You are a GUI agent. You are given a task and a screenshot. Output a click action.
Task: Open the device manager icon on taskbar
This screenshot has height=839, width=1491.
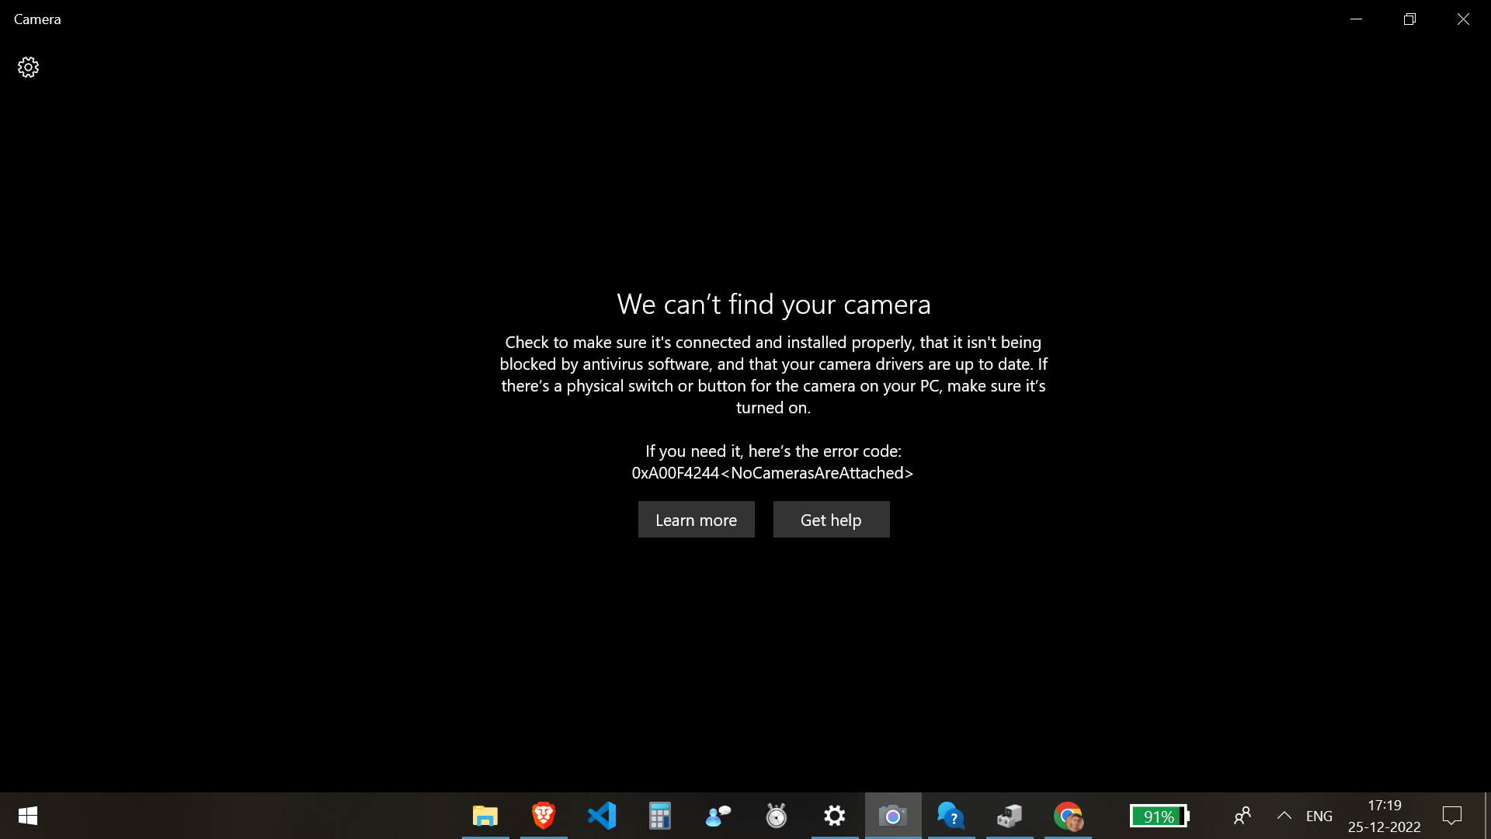click(x=1010, y=816)
